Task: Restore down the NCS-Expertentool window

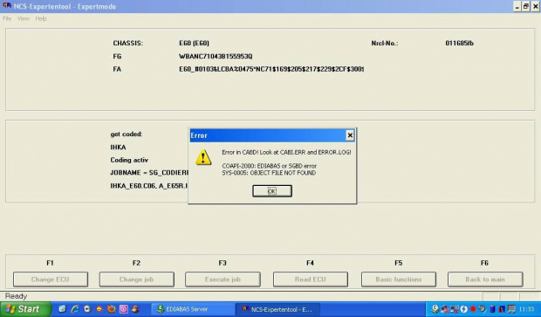Action: [526, 6]
